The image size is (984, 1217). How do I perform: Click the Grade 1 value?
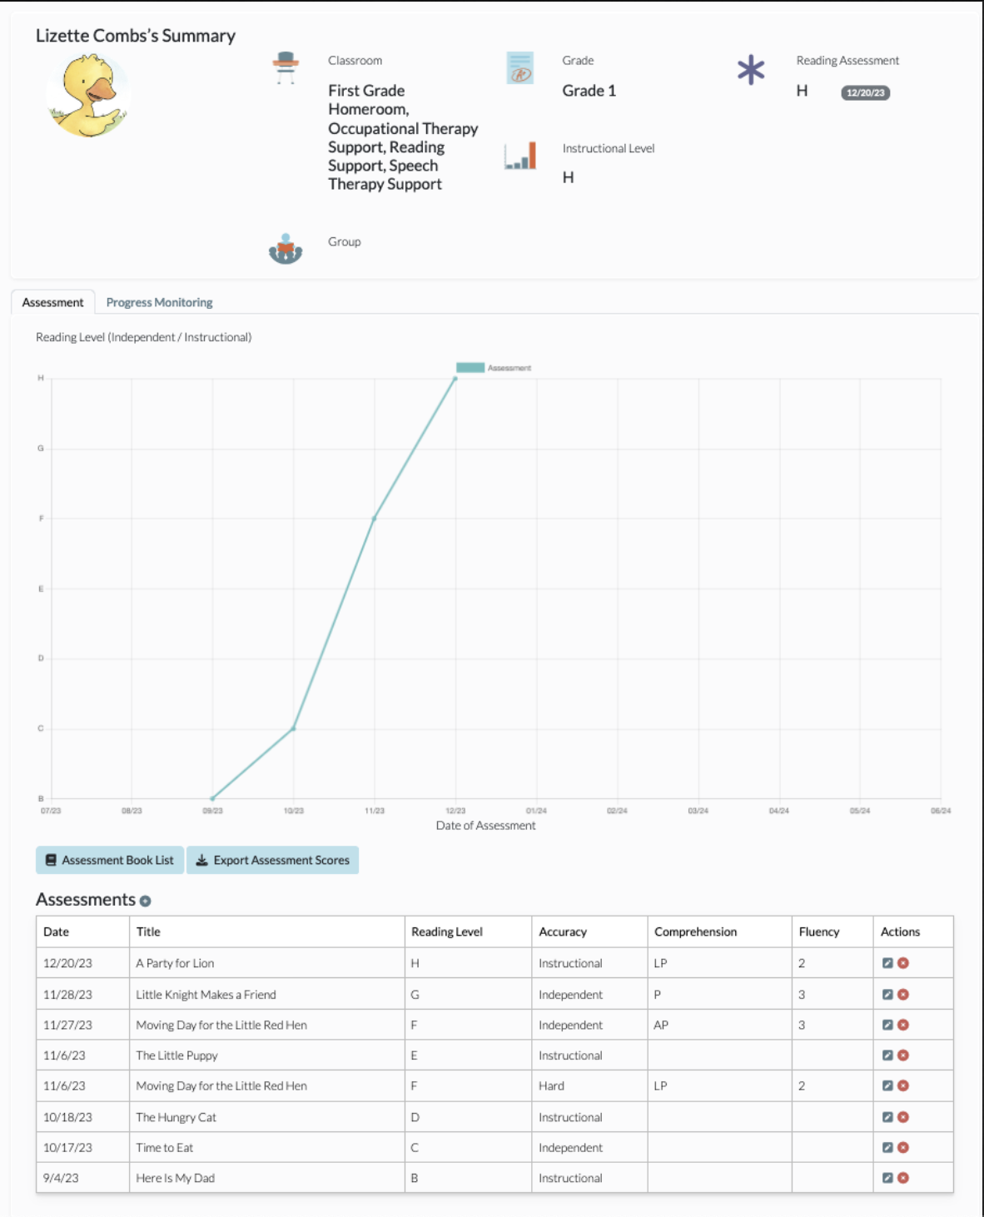[589, 91]
